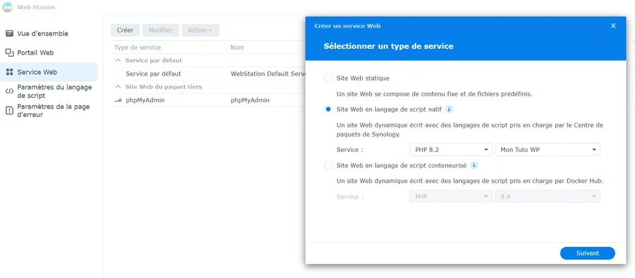This screenshot has width=635, height=278.
Task: Select the Site Web statique radio button
Action: coord(329,78)
